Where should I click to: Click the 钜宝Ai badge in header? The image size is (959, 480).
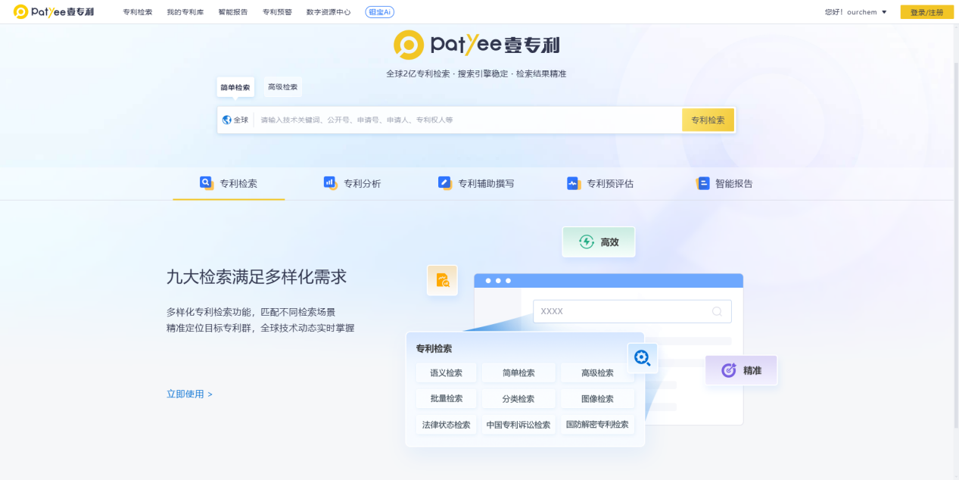click(x=379, y=12)
